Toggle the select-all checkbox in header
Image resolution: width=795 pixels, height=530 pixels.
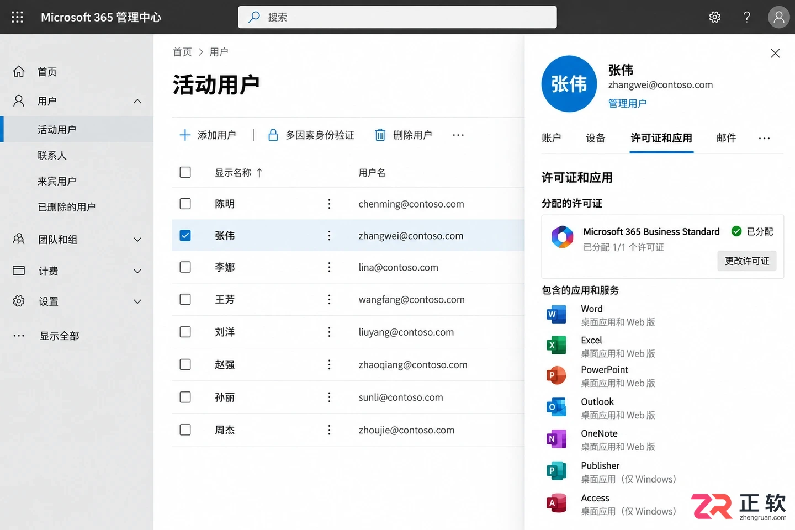(x=185, y=172)
